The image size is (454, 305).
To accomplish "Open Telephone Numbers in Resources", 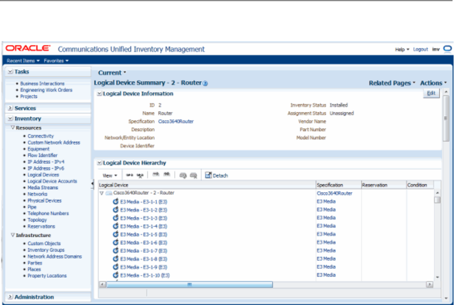I will click(x=48, y=214).
